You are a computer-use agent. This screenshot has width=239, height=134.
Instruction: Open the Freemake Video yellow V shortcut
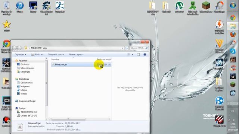click(219, 46)
